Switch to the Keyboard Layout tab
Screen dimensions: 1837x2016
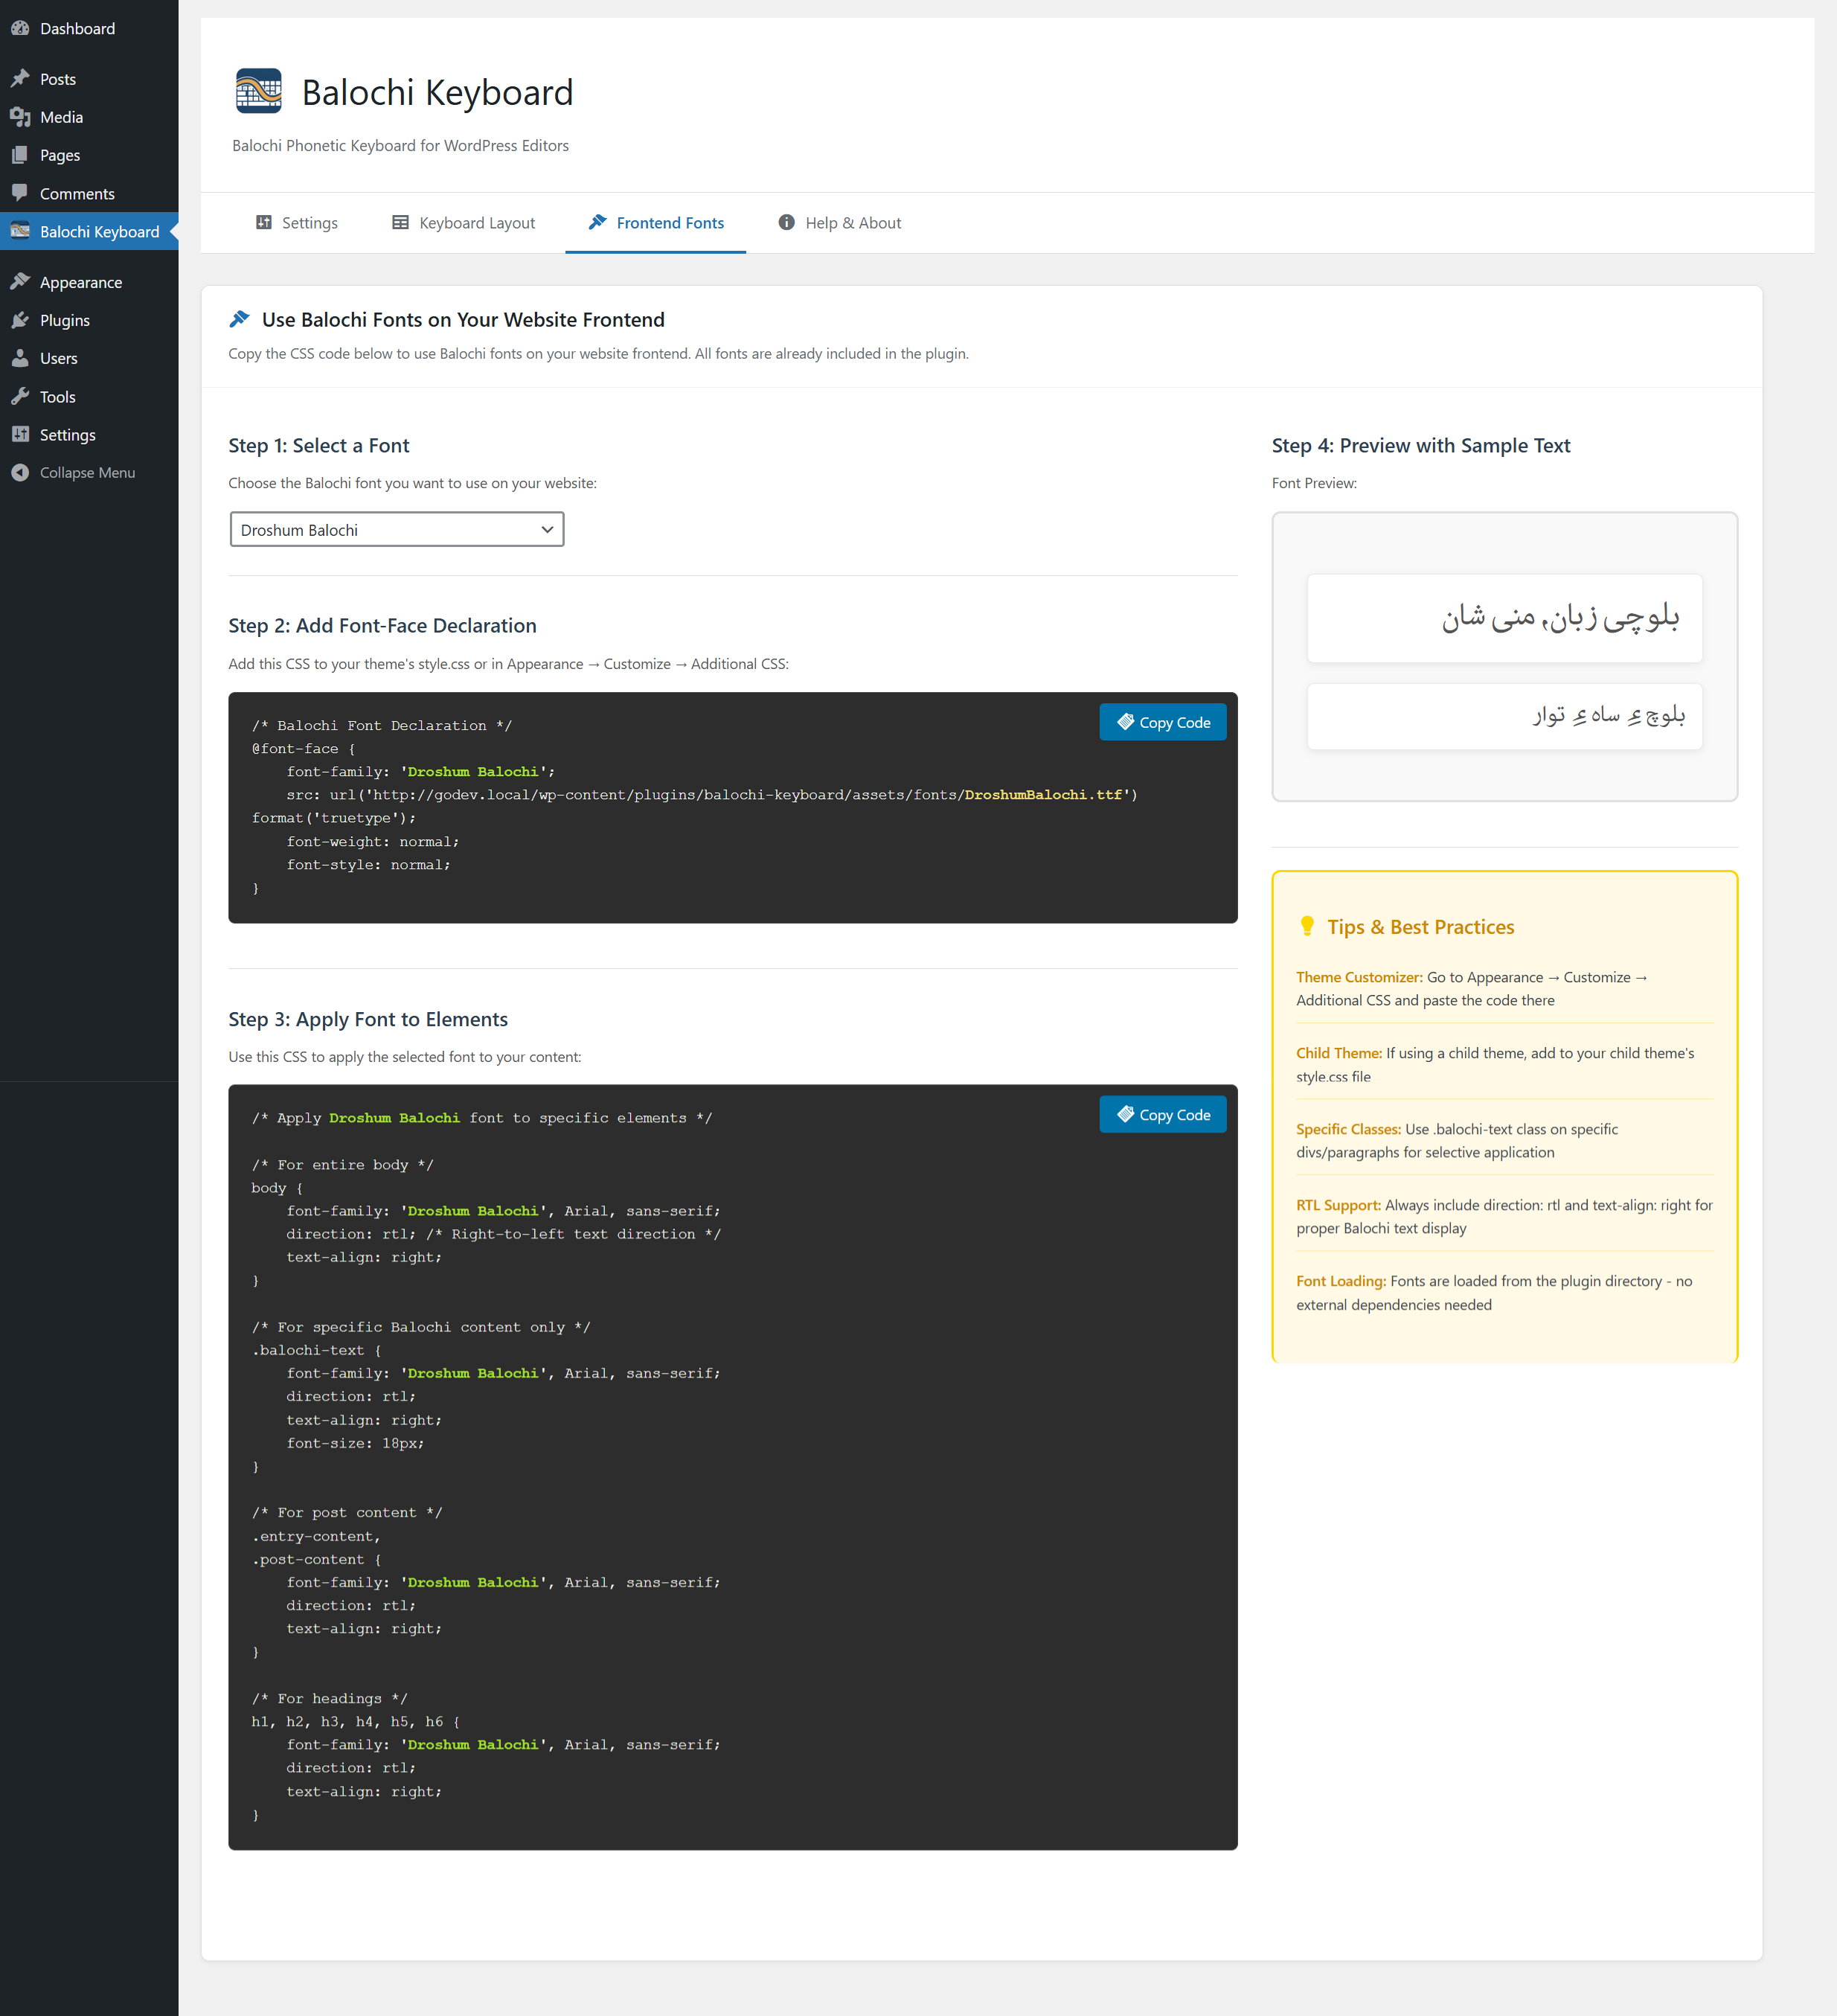[464, 223]
